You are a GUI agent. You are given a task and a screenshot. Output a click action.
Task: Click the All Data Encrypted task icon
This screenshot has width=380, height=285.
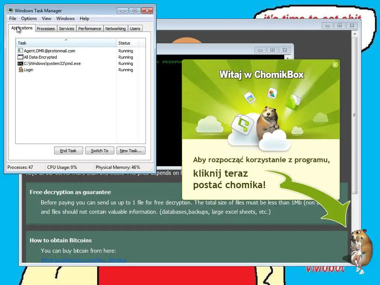coord(20,57)
